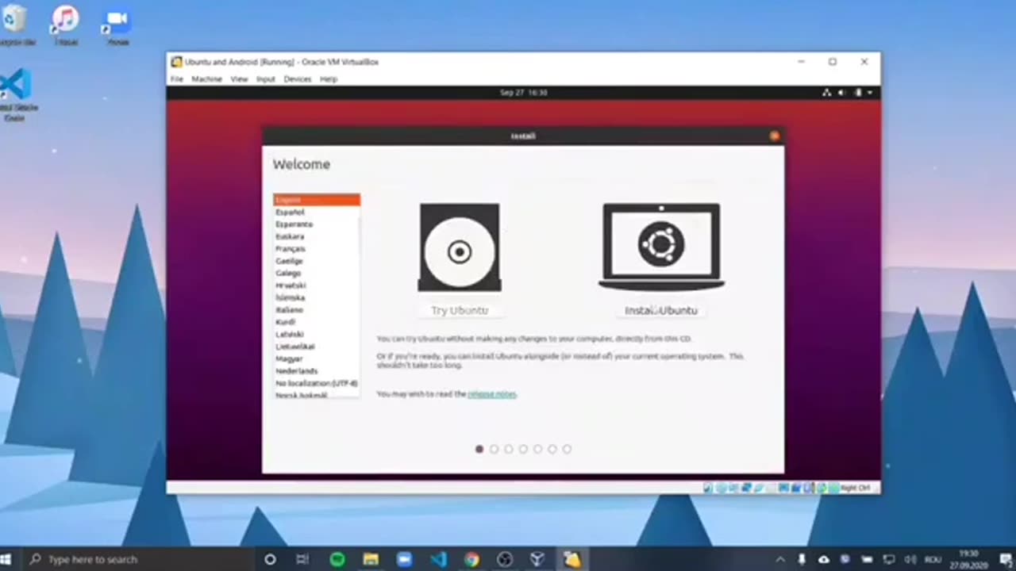1016x571 pixels.
Task: Choose the Install Ubuntu button label
Action: tap(661, 310)
